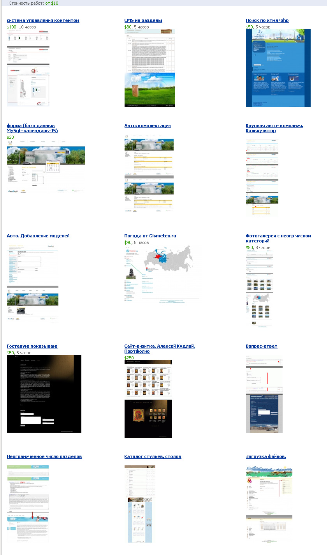Open the 'Каталог стульев, столов' link
327x555 pixels.
153,456
